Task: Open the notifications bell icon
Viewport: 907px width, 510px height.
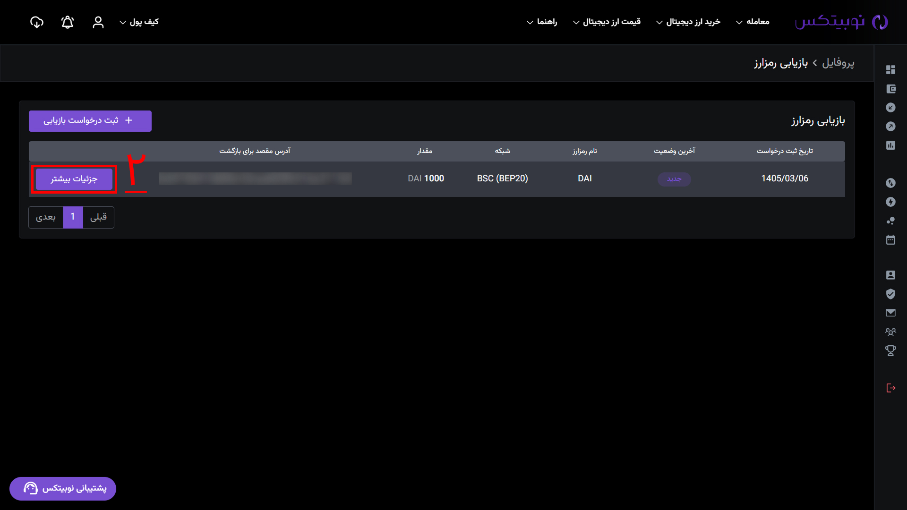Action: (68, 22)
